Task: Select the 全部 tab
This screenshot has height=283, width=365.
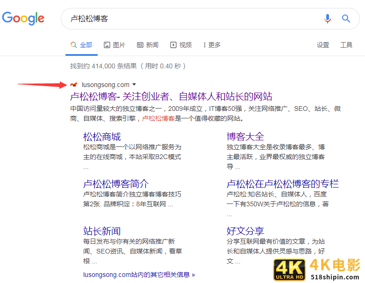Action: coord(81,45)
